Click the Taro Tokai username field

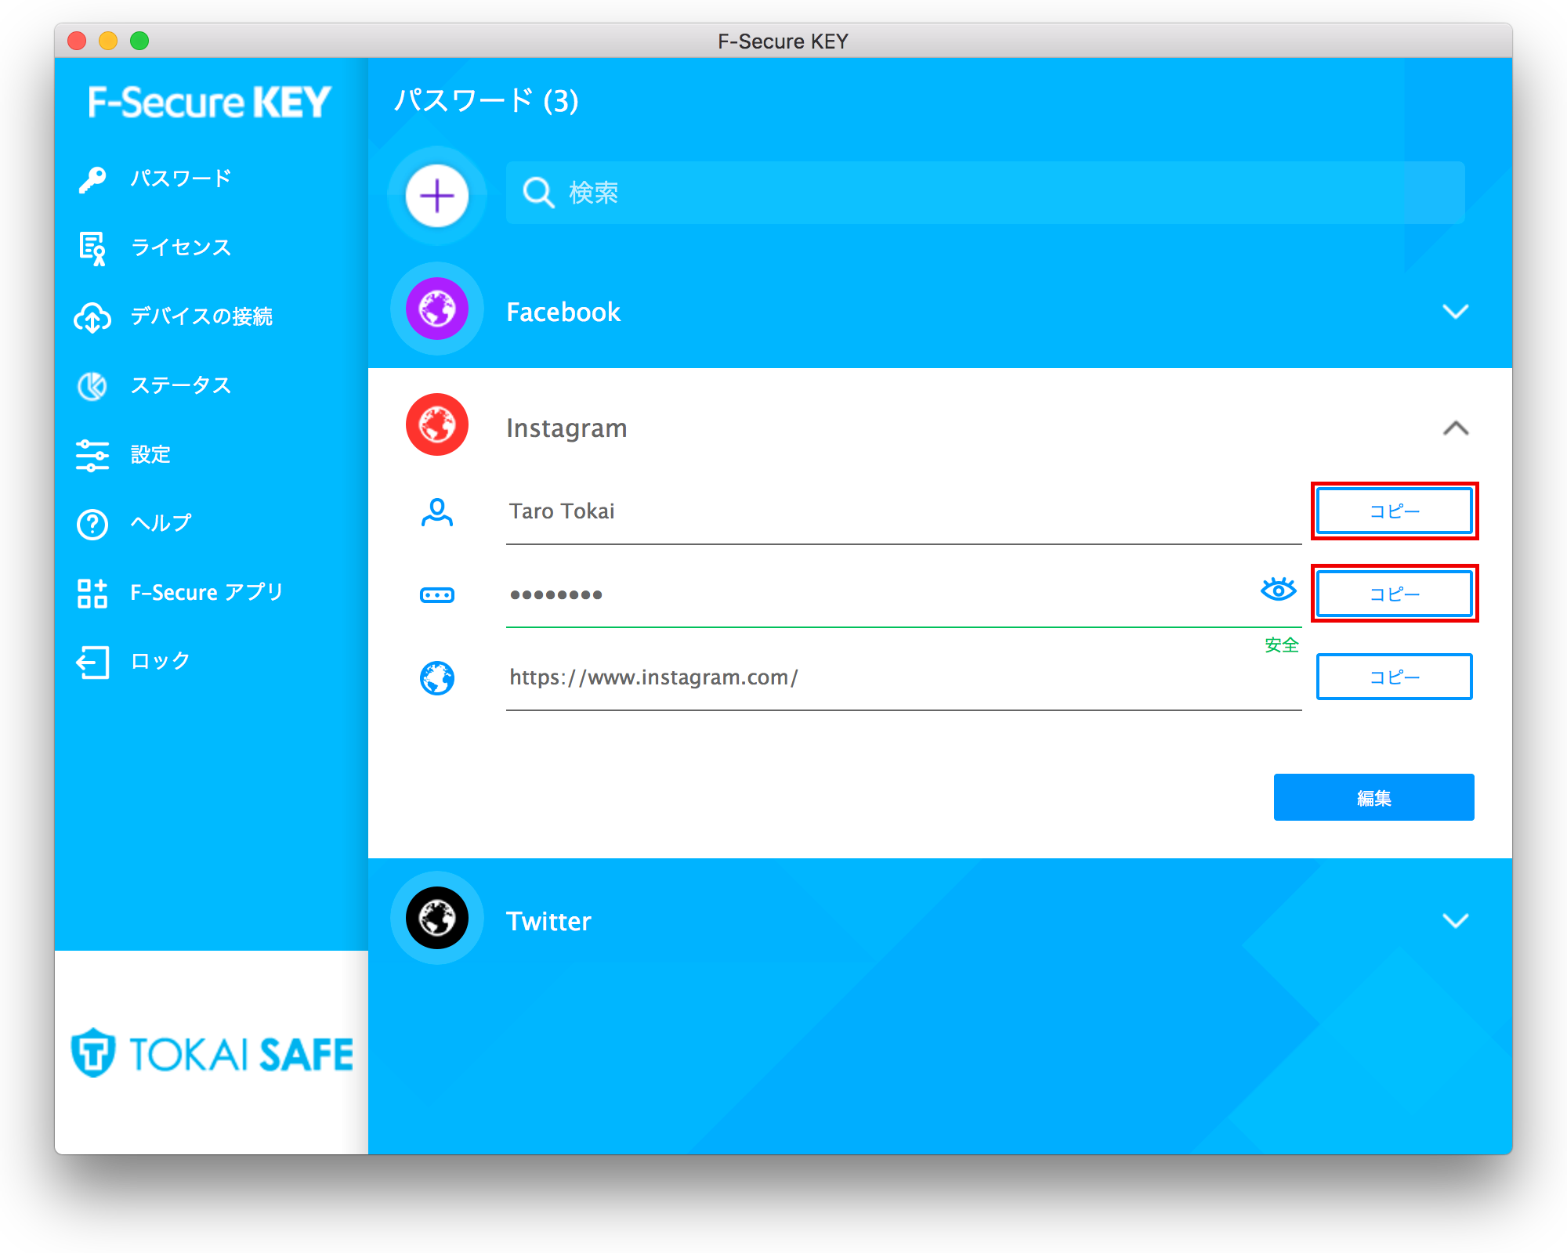pos(904,512)
